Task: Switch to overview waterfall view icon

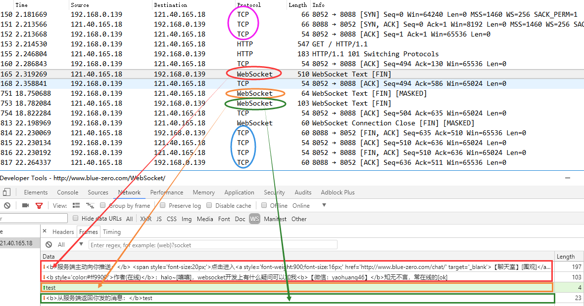Action: pos(90,205)
